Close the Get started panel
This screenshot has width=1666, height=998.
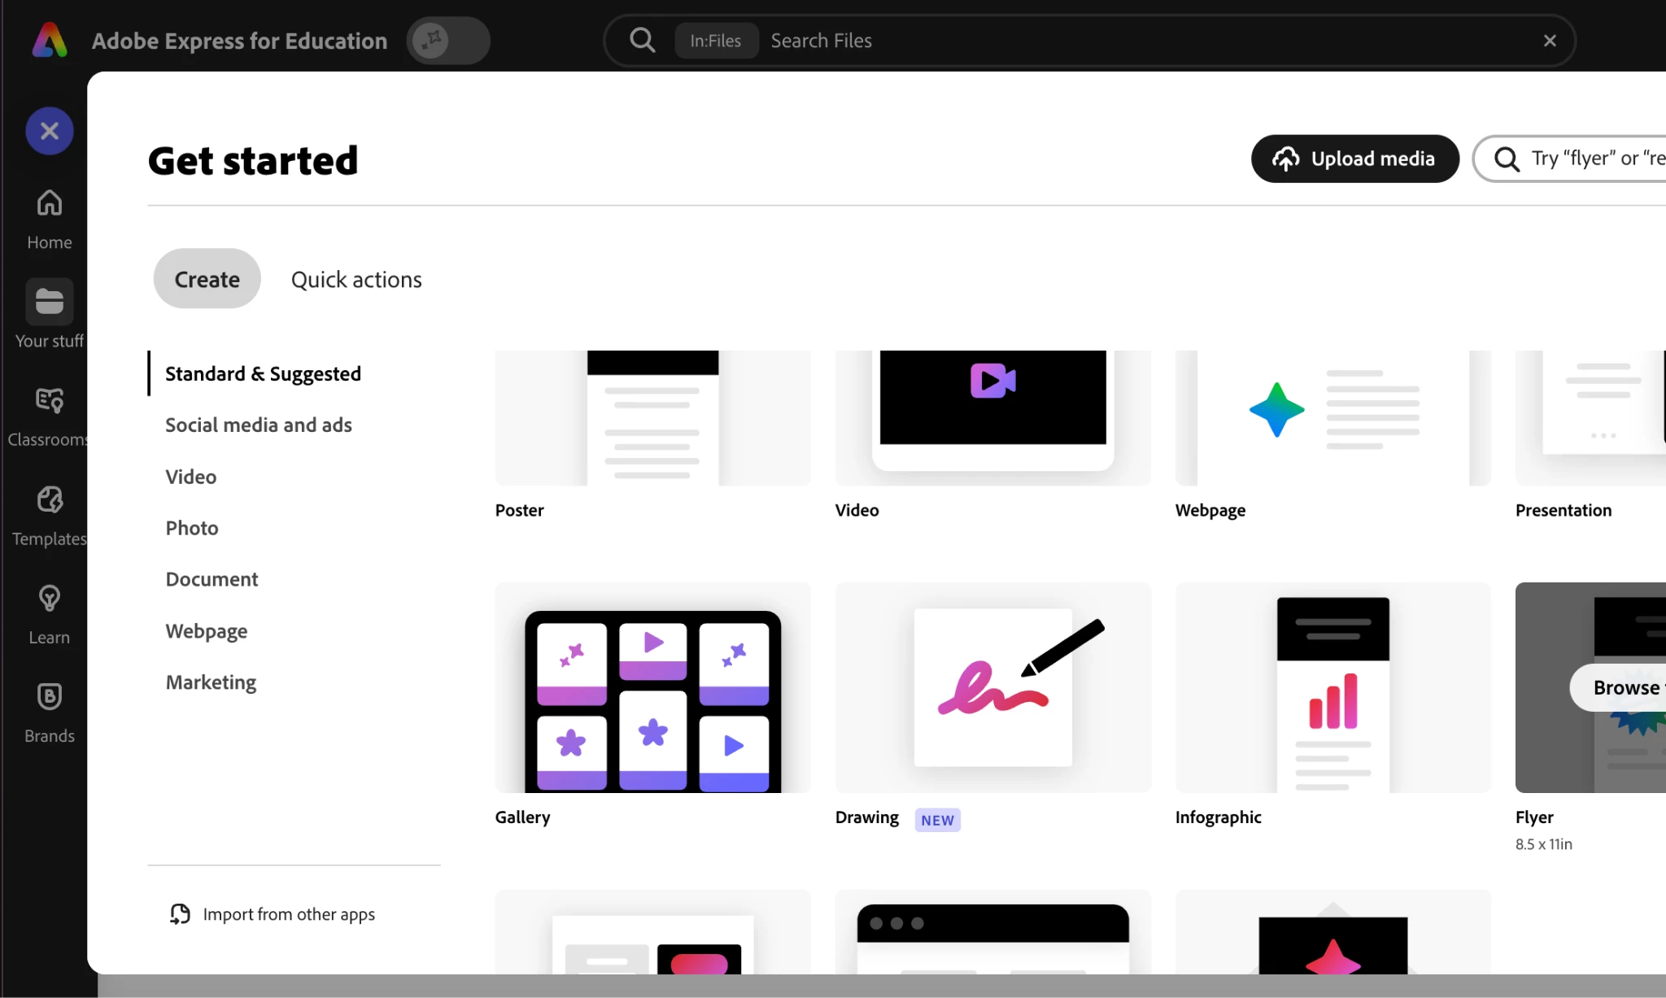(x=49, y=131)
